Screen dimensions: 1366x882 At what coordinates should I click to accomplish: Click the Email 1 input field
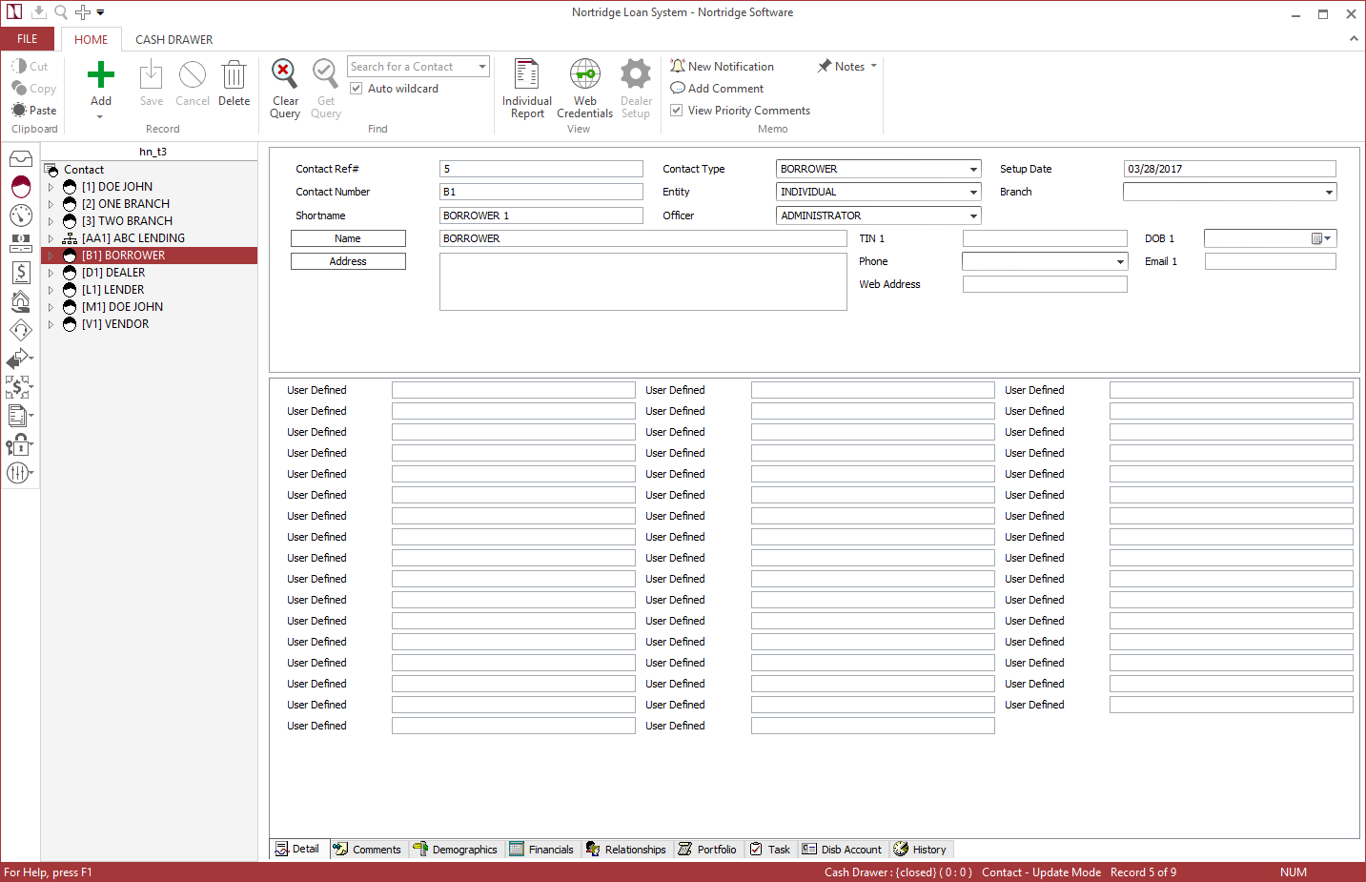[1271, 261]
